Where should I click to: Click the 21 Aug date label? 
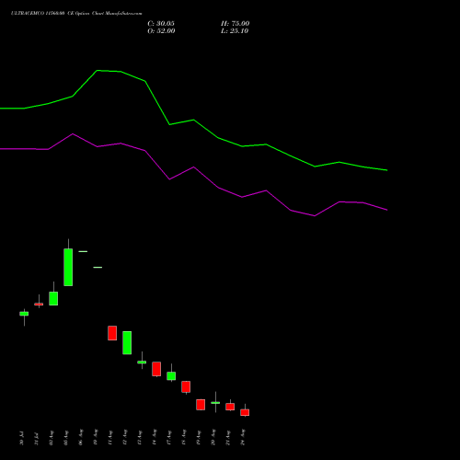pyautogui.click(x=228, y=438)
